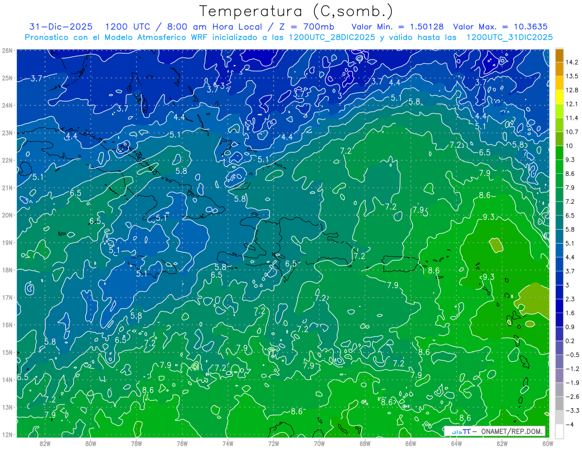Click the color scale label "-1.2"
This screenshot has height=450, width=582.
pos(572,369)
